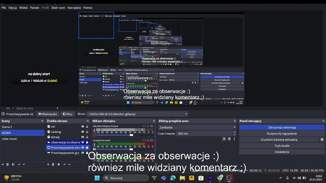
Task: Unmute Mikrofon/Wejście liniowe speaker button
Action: coord(94,135)
